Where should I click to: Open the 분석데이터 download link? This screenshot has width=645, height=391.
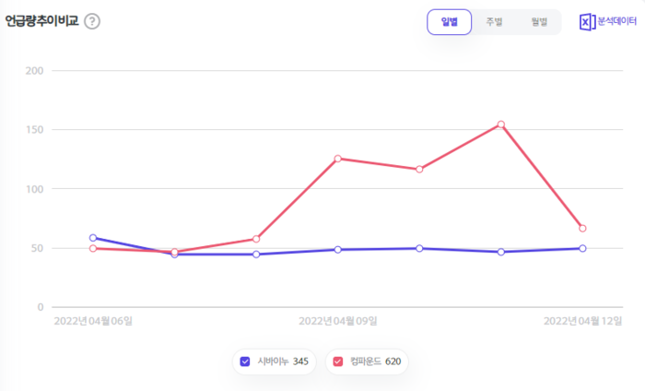coord(616,21)
